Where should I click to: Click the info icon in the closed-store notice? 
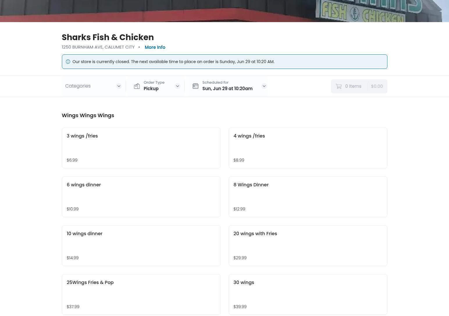(x=68, y=62)
